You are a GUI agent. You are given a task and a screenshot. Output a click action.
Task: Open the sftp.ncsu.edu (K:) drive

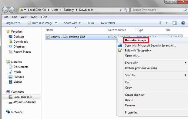[x=22, y=102]
